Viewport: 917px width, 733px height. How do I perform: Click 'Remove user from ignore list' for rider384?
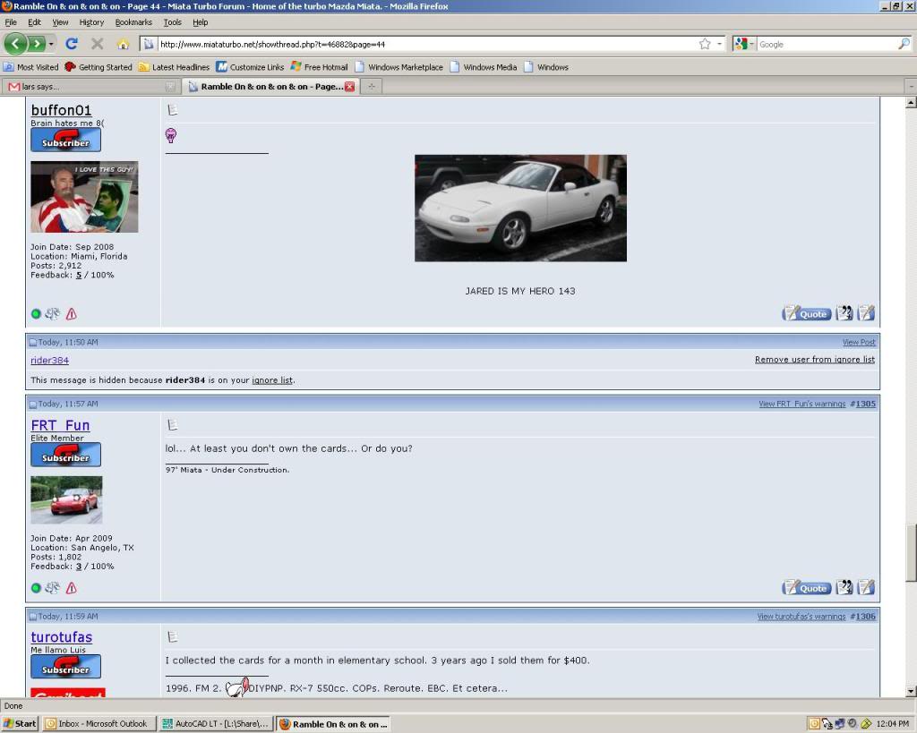tap(814, 359)
